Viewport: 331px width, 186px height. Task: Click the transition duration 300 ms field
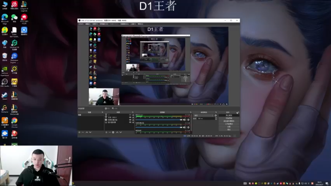[x=206, y=119]
